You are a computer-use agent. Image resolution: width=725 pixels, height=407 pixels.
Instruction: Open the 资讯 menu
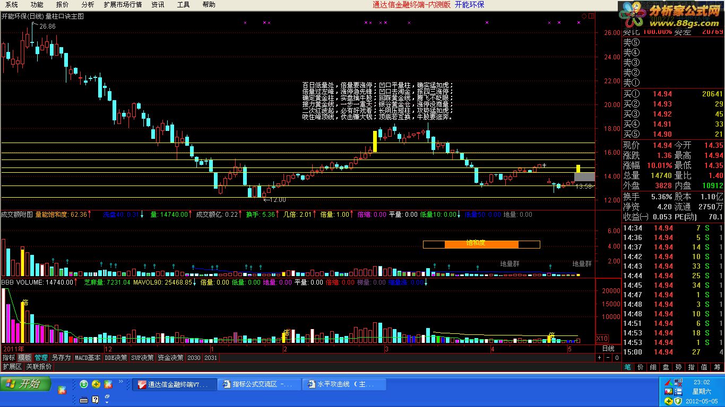click(158, 5)
